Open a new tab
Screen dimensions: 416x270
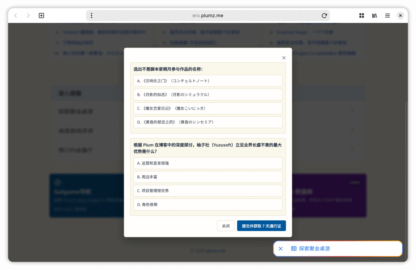[x=41, y=16]
